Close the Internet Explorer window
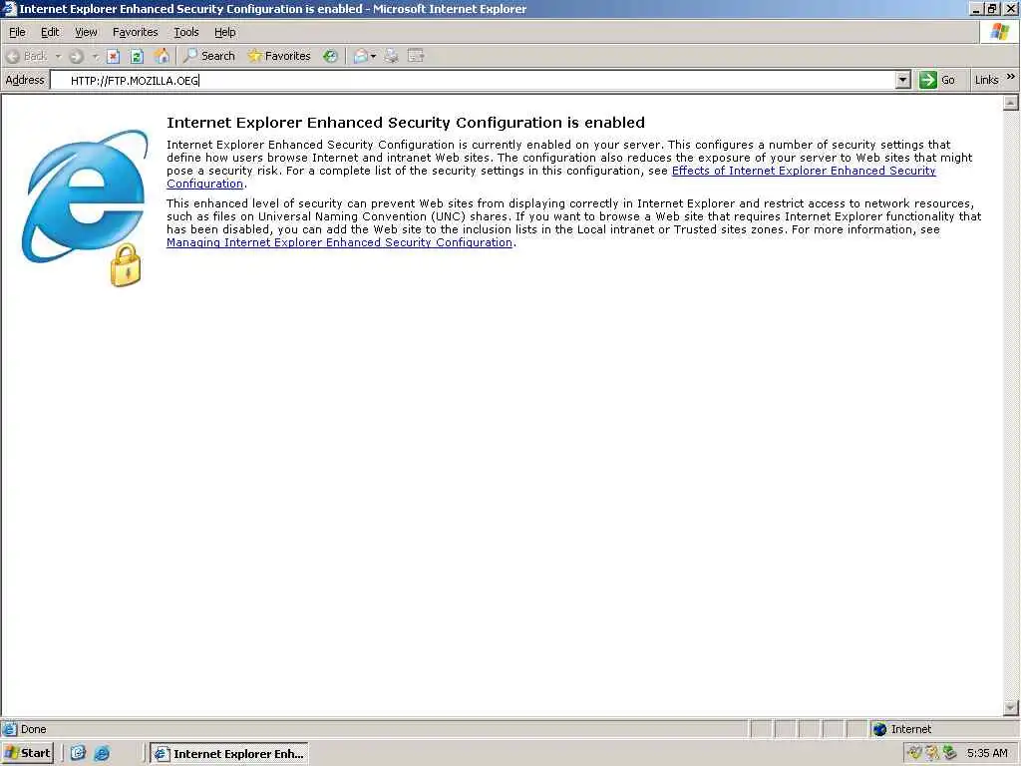This screenshot has height=766, width=1021. pos(1010,9)
